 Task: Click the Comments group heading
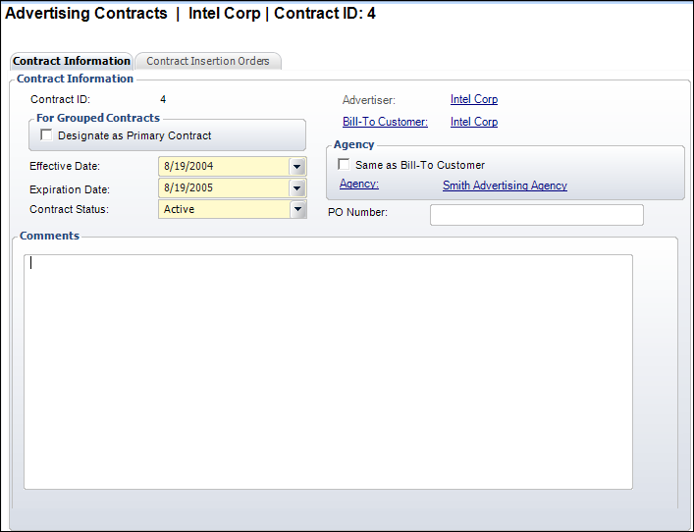(49, 236)
